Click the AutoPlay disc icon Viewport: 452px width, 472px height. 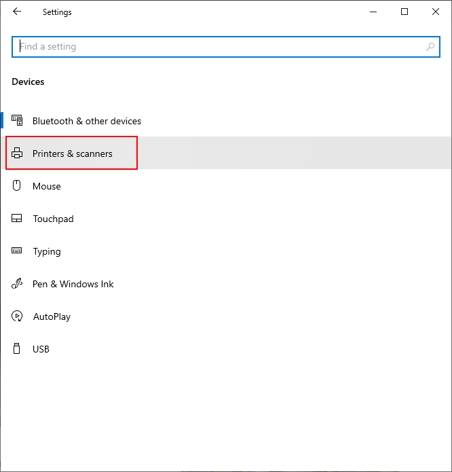(x=17, y=316)
